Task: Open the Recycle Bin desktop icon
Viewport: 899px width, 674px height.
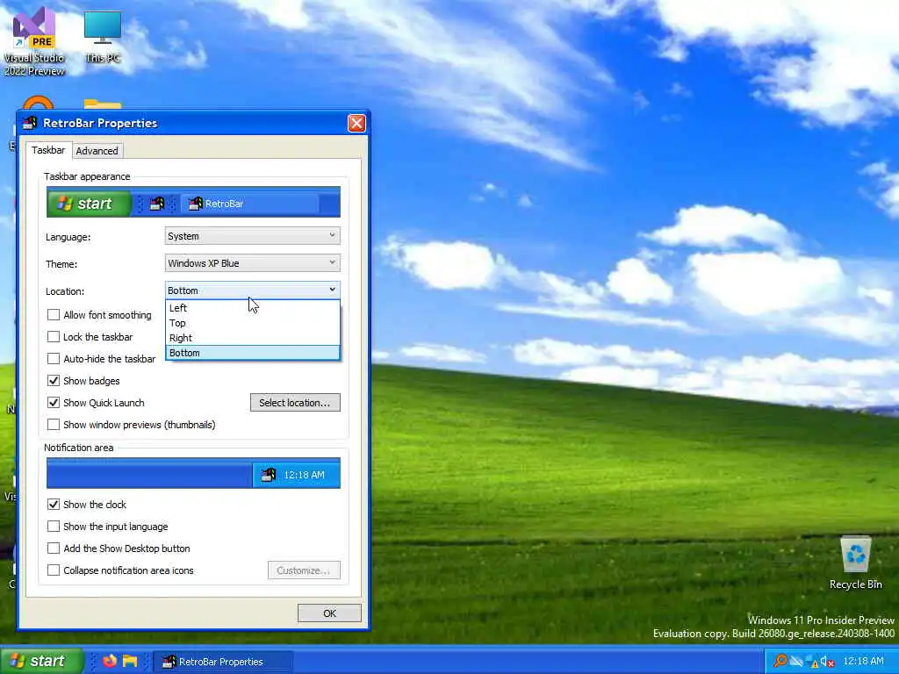Action: click(855, 563)
